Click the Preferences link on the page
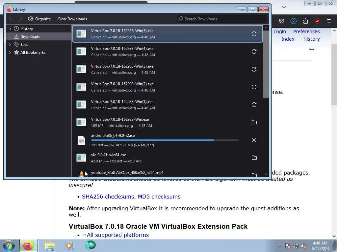337x252 pixels. point(306,31)
